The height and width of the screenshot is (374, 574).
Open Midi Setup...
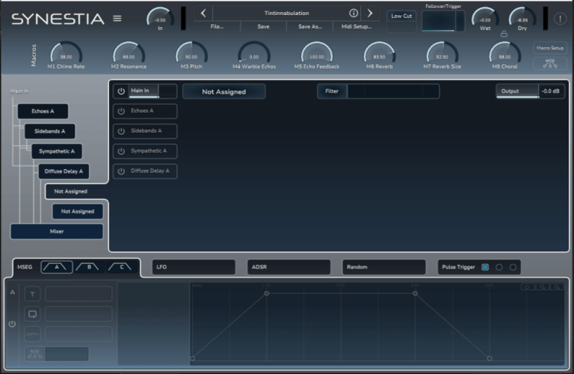tap(356, 27)
